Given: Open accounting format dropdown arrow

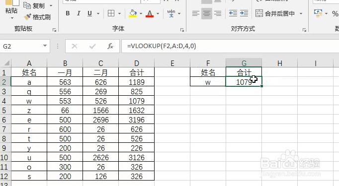Looking at the screenshot, I should (x=326, y=13).
